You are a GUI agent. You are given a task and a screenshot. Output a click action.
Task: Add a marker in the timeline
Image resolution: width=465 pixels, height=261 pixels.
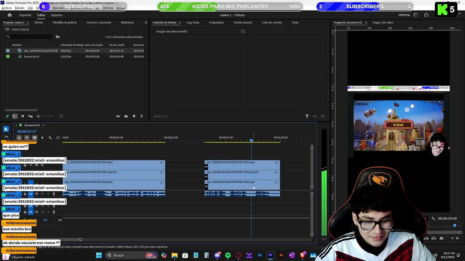pos(42,138)
